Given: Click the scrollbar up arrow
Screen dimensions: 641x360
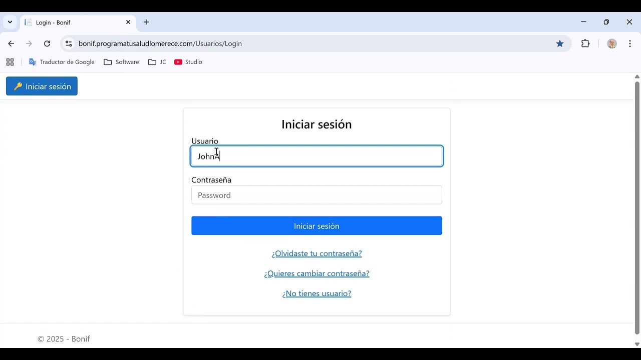Looking at the screenshot, I should point(637,76).
